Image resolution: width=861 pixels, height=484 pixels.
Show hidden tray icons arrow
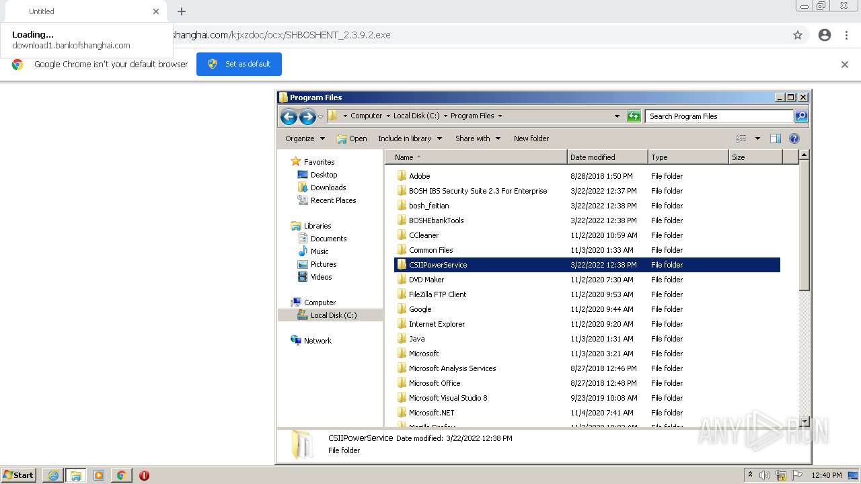(750, 475)
